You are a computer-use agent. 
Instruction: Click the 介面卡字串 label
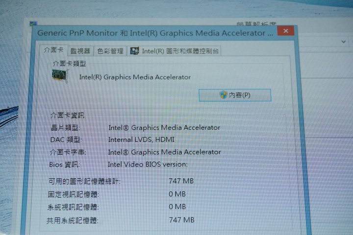tap(68, 152)
